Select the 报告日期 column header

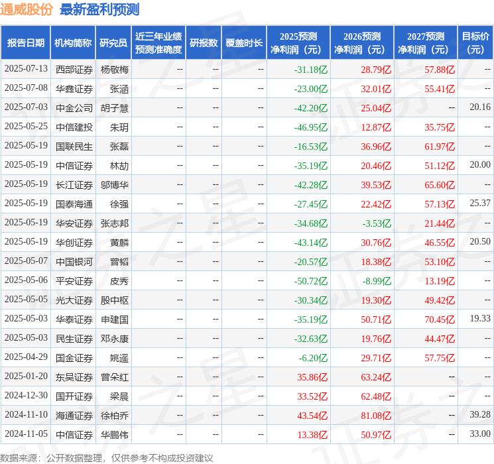25,42
